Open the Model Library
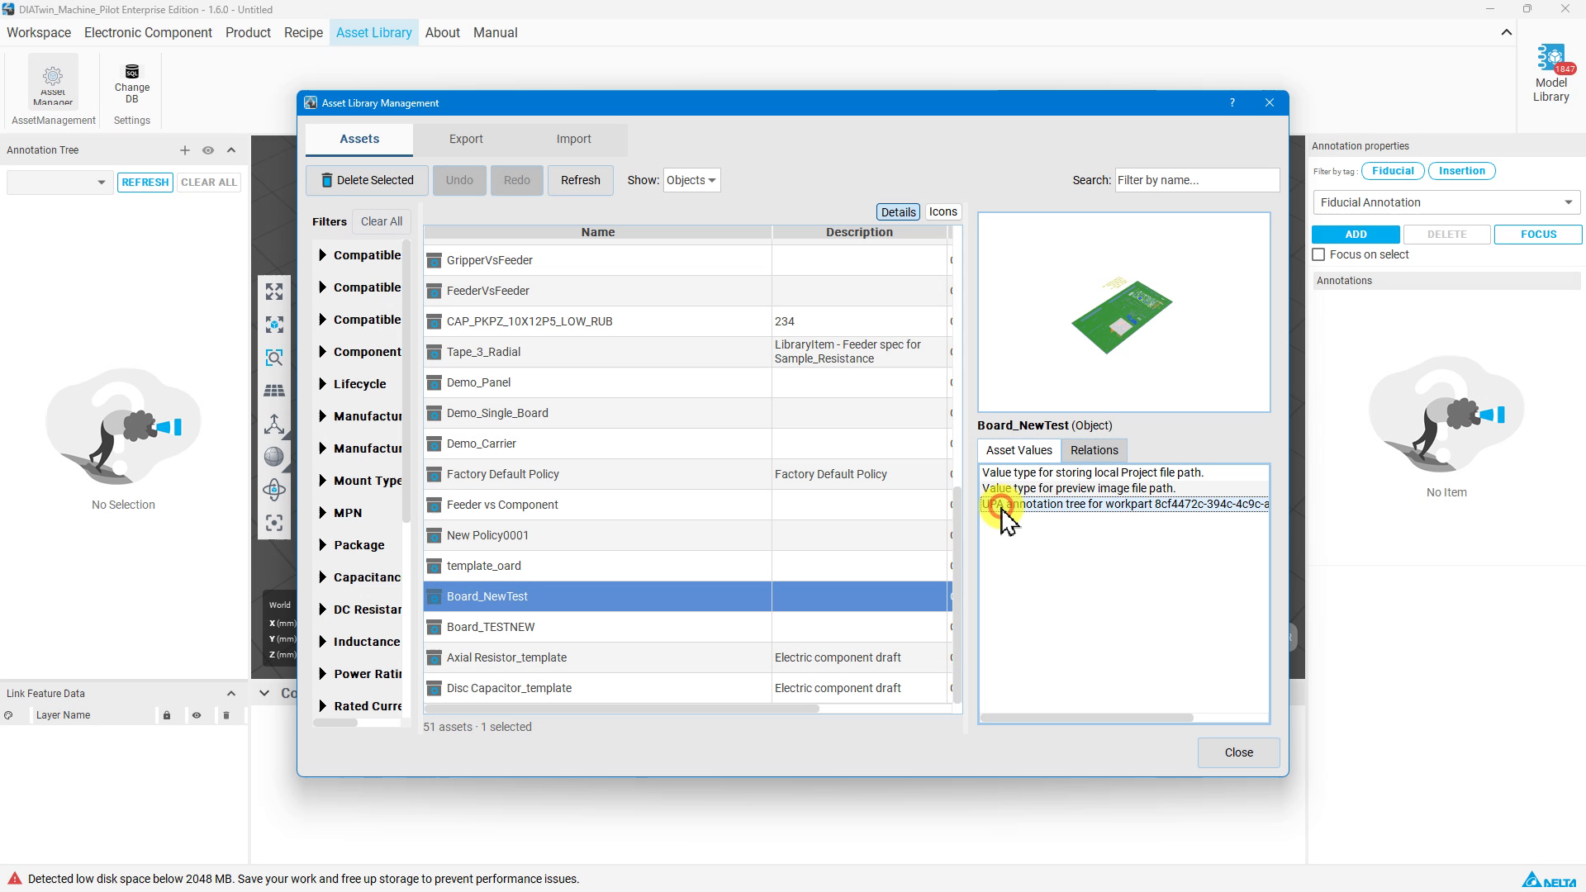Screen dimensions: 1586x892 click(1550, 74)
